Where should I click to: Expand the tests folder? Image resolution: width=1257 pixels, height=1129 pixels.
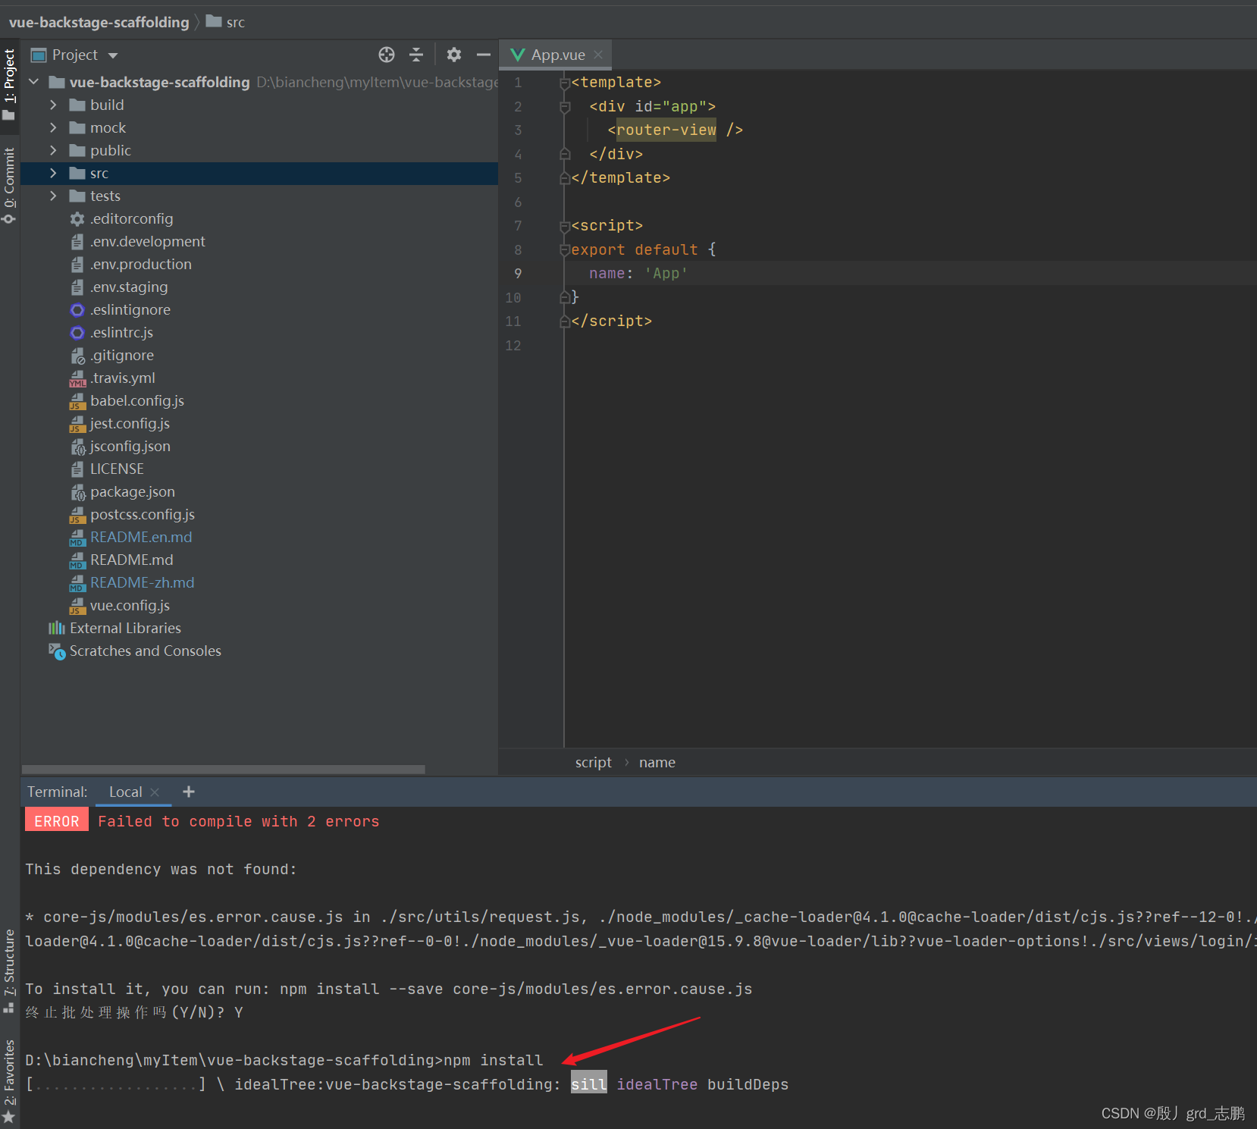tap(53, 196)
